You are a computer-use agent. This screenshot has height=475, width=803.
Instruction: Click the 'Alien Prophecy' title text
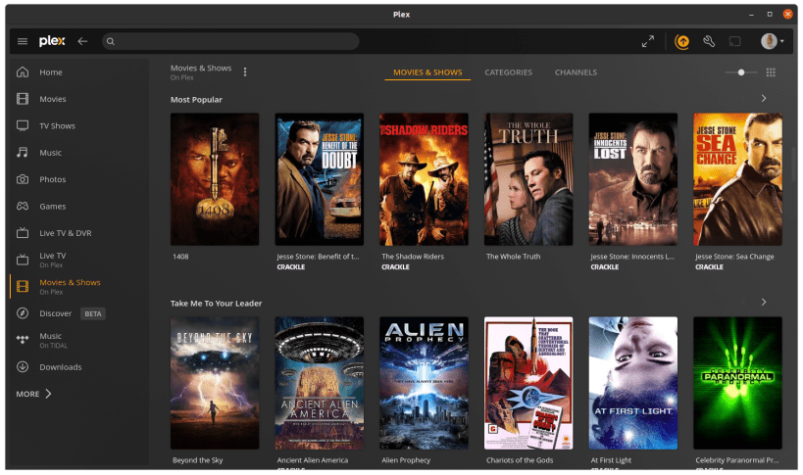406,460
